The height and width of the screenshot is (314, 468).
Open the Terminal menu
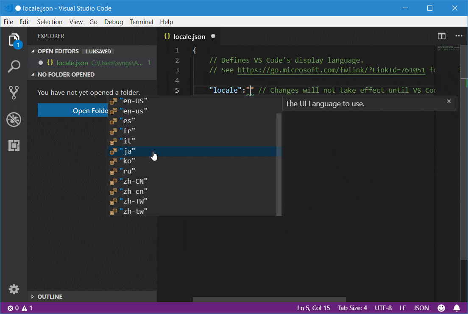141,22
